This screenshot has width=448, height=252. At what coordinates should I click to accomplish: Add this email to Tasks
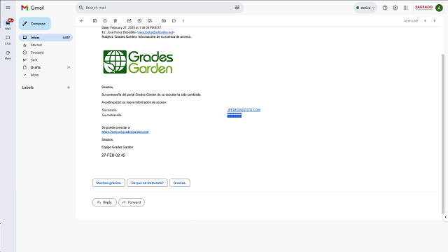click(x=150, y=21)
